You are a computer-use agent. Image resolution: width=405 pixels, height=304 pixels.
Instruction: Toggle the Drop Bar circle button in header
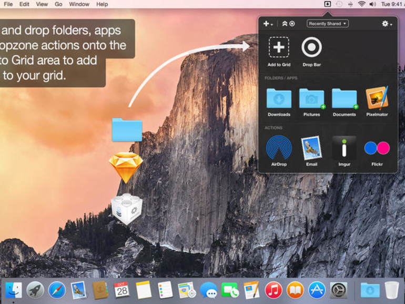pos(292,24)
